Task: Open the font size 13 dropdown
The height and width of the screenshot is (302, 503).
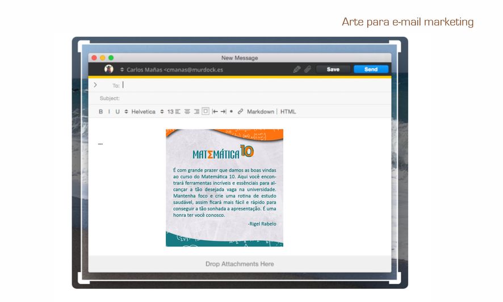Action: click(170, 112)
